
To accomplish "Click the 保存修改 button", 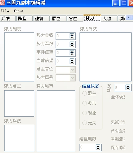I will [118, 148].
